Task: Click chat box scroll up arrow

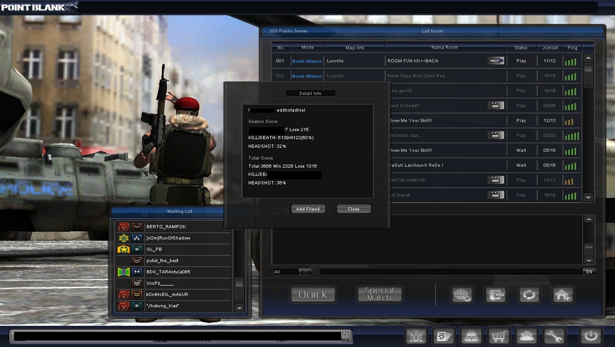Action: 588,219
